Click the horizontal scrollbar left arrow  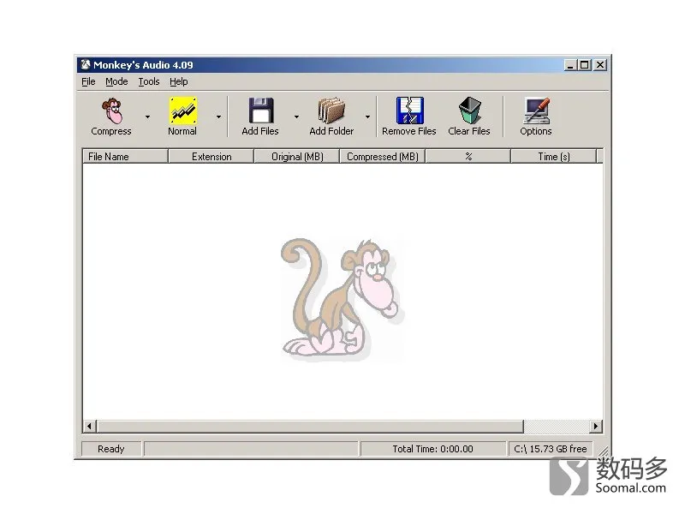[x=90, y=426]
